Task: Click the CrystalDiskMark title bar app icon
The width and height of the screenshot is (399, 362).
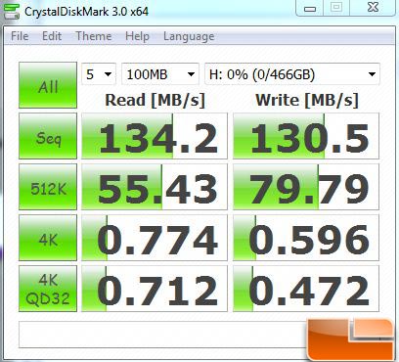Action: [x=11, y=11]
